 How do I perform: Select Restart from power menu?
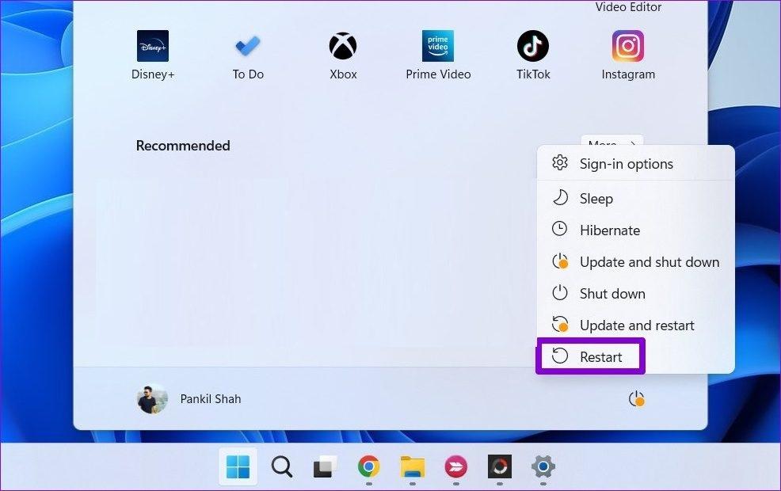pyautogui.click(x=600, y=357)
